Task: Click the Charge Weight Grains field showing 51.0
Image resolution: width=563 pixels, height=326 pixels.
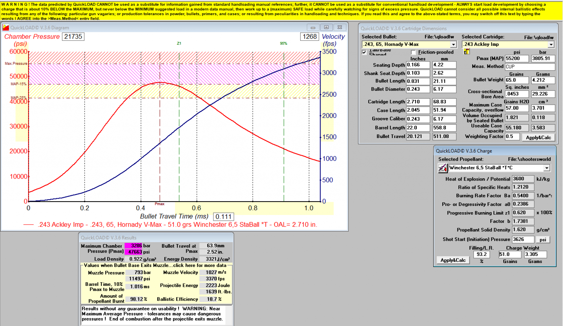Action: (x=510, y=255)
